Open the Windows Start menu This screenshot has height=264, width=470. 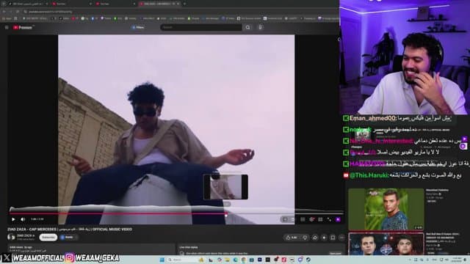pos(162,260)
